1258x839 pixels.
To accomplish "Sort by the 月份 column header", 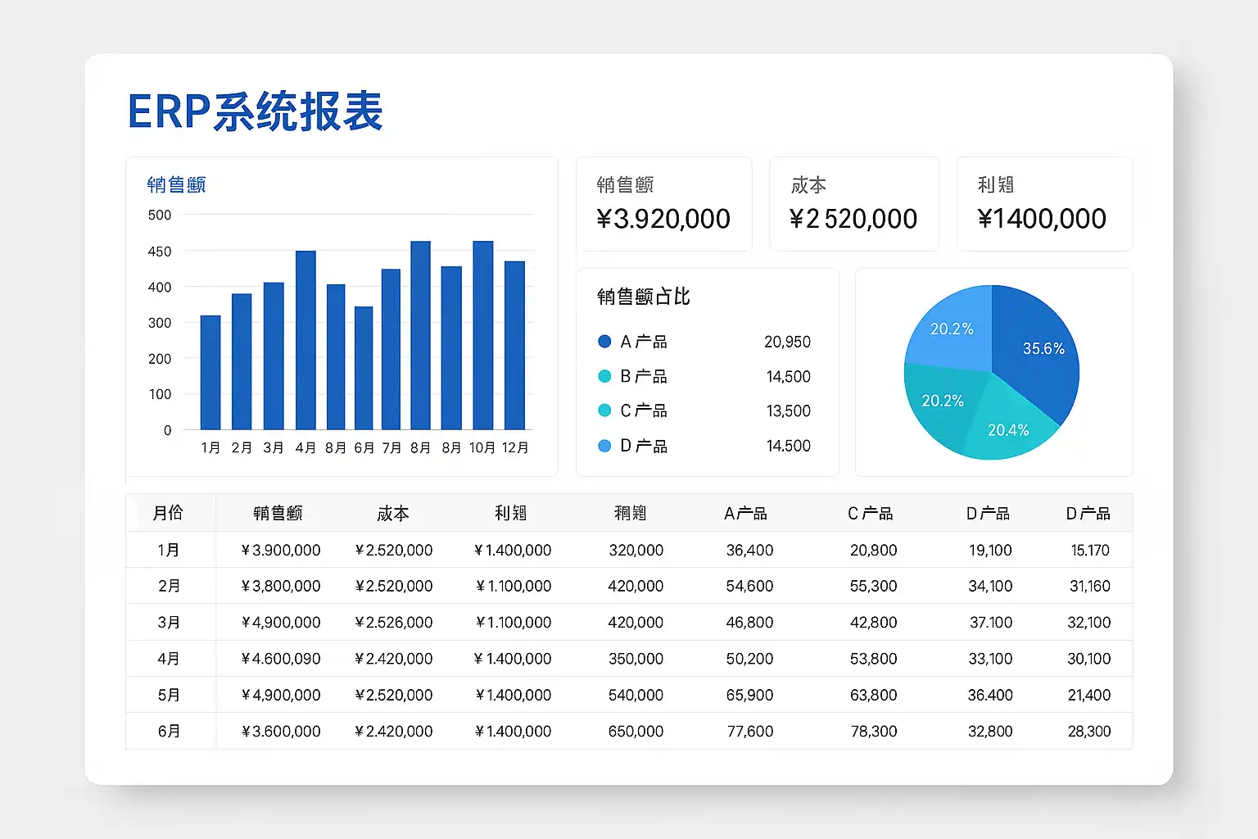I will click(168, 513).
